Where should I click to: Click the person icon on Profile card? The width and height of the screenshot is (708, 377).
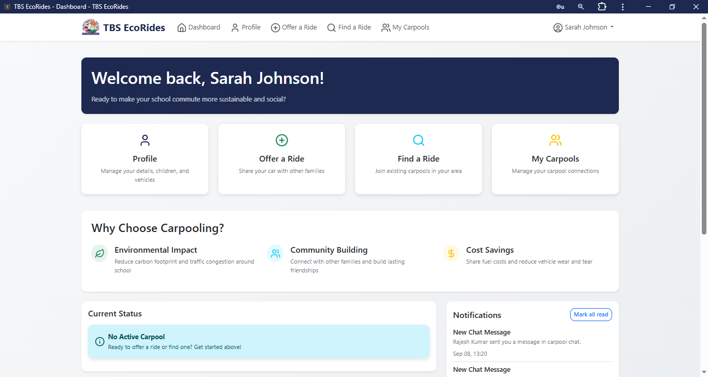click(x=145, y=140)
